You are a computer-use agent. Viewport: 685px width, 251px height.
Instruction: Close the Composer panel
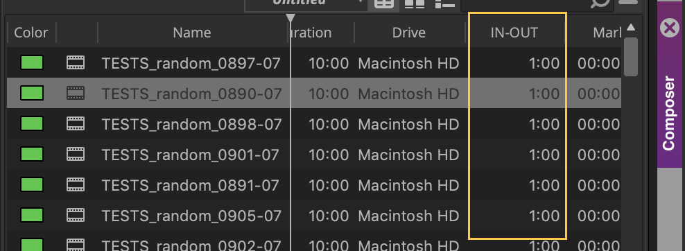[x=669, y=29]
